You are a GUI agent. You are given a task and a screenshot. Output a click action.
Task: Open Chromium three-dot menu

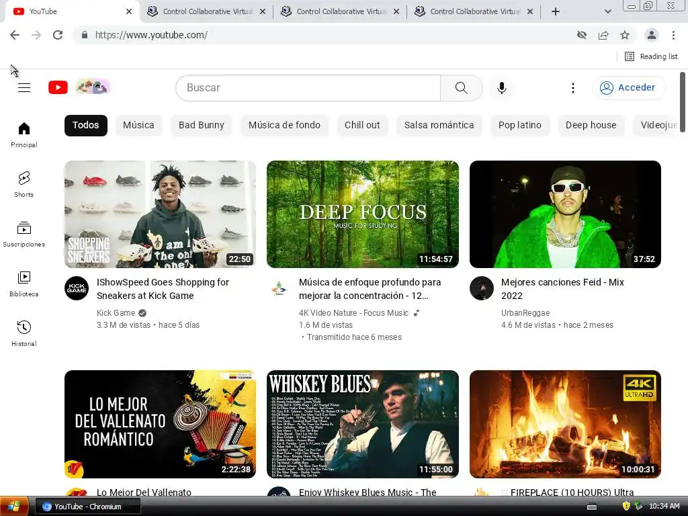[673, 35]
